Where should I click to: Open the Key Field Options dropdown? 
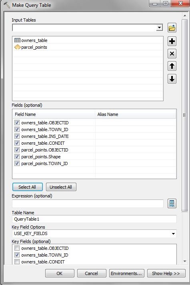click(173, 233)
